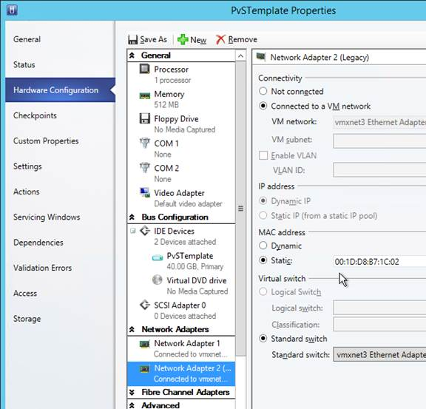
Task: Click the Static MAC address input field
Action: coord(379,262)
